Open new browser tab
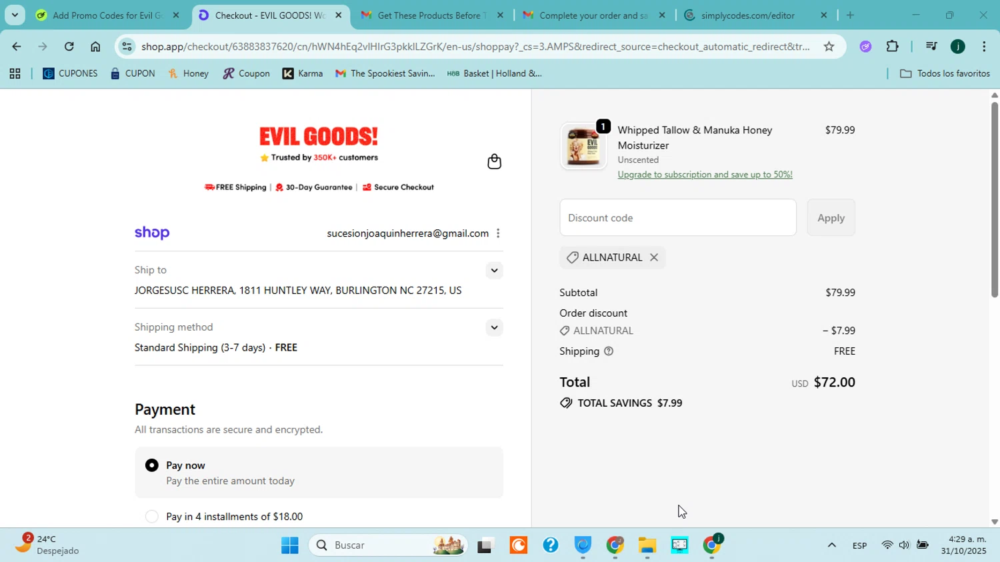Screen dimensions: 1000x562 tap(850, 15)
